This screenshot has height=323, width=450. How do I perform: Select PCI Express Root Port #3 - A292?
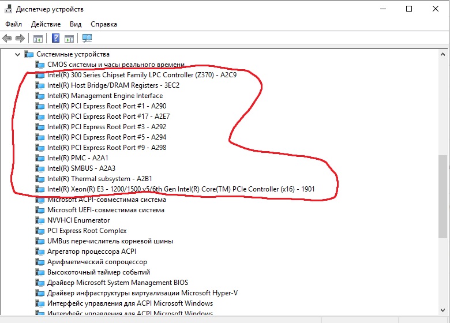click(x=107, y=126)
